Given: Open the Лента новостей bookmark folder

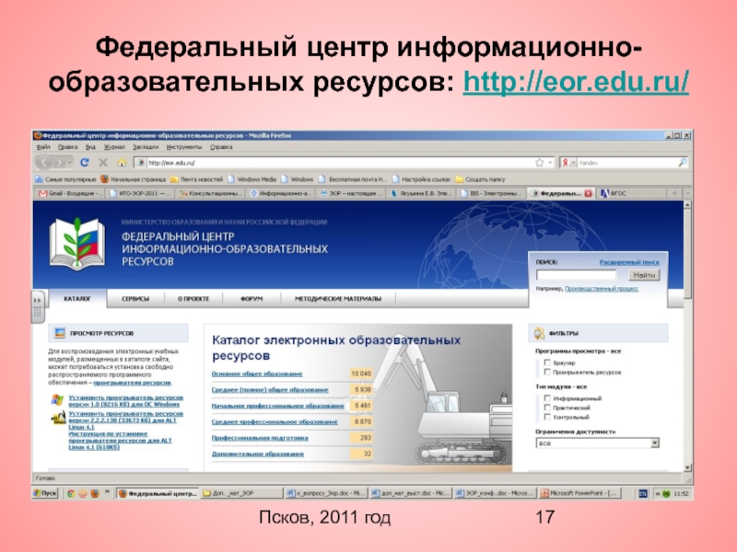Looking at the screenshot, I should 196,179.
